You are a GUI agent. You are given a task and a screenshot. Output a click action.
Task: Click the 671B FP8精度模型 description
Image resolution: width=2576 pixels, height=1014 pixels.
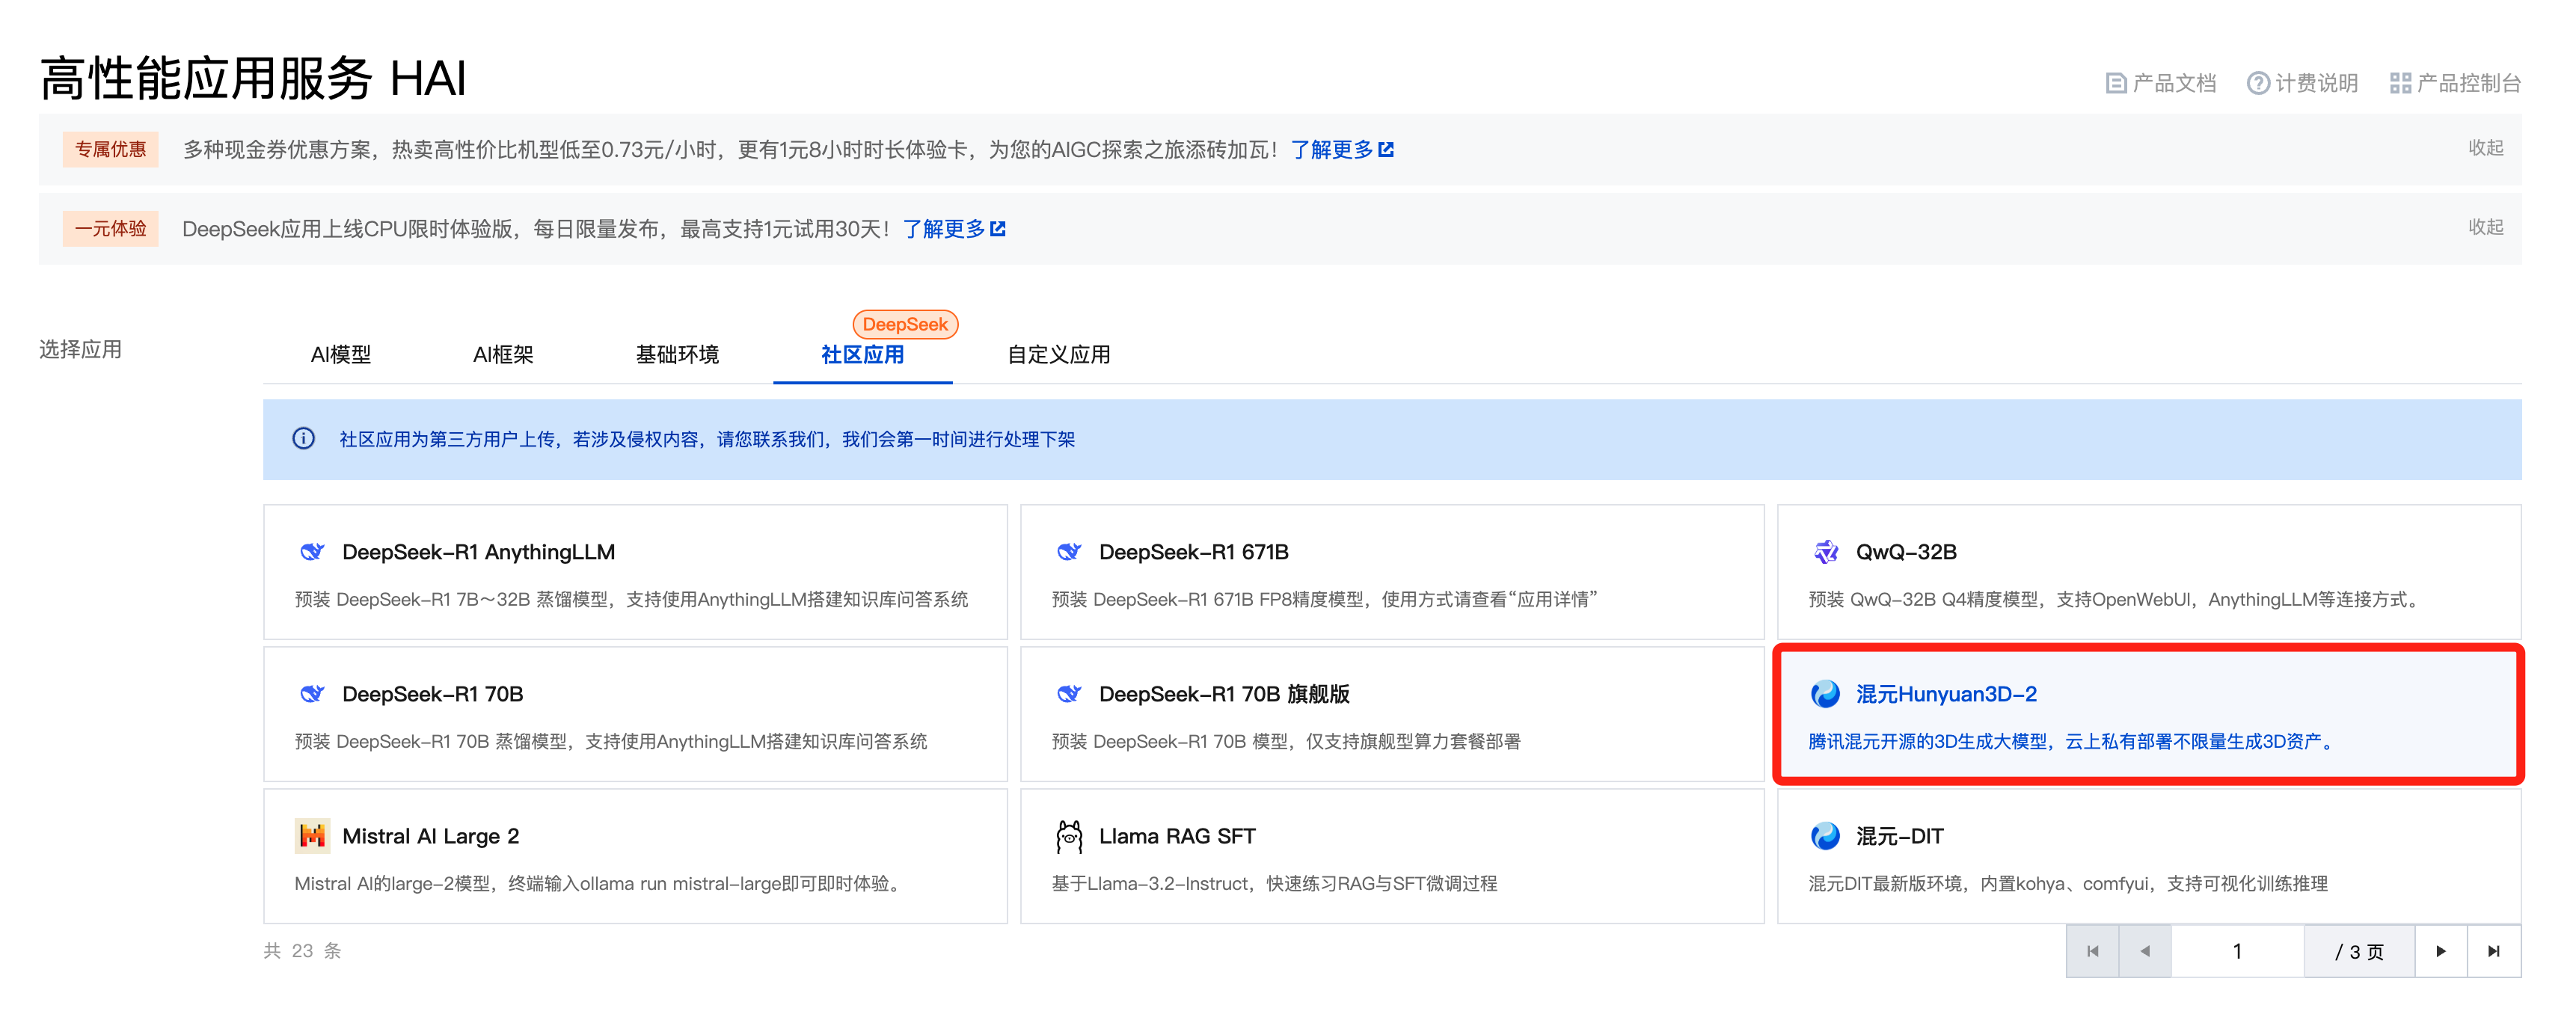point(1324,599)
